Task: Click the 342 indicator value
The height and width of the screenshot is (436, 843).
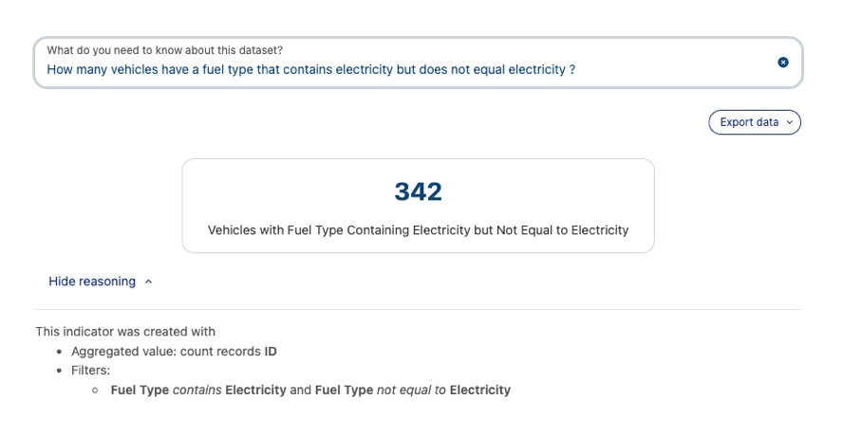Action: 419,192
